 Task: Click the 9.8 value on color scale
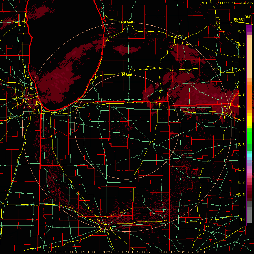pos(241,32)
